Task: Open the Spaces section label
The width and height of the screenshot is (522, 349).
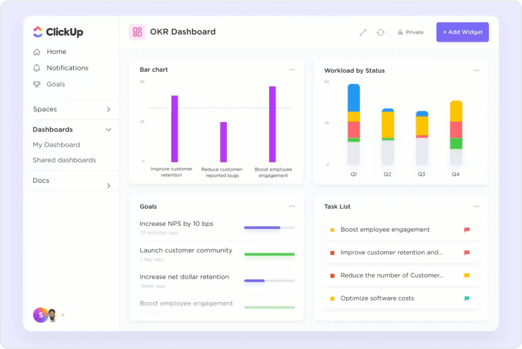Action: pyautogui.click(x=45, y=110)
